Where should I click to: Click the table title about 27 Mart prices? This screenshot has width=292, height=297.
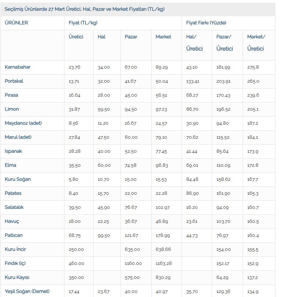pos(84,9)
